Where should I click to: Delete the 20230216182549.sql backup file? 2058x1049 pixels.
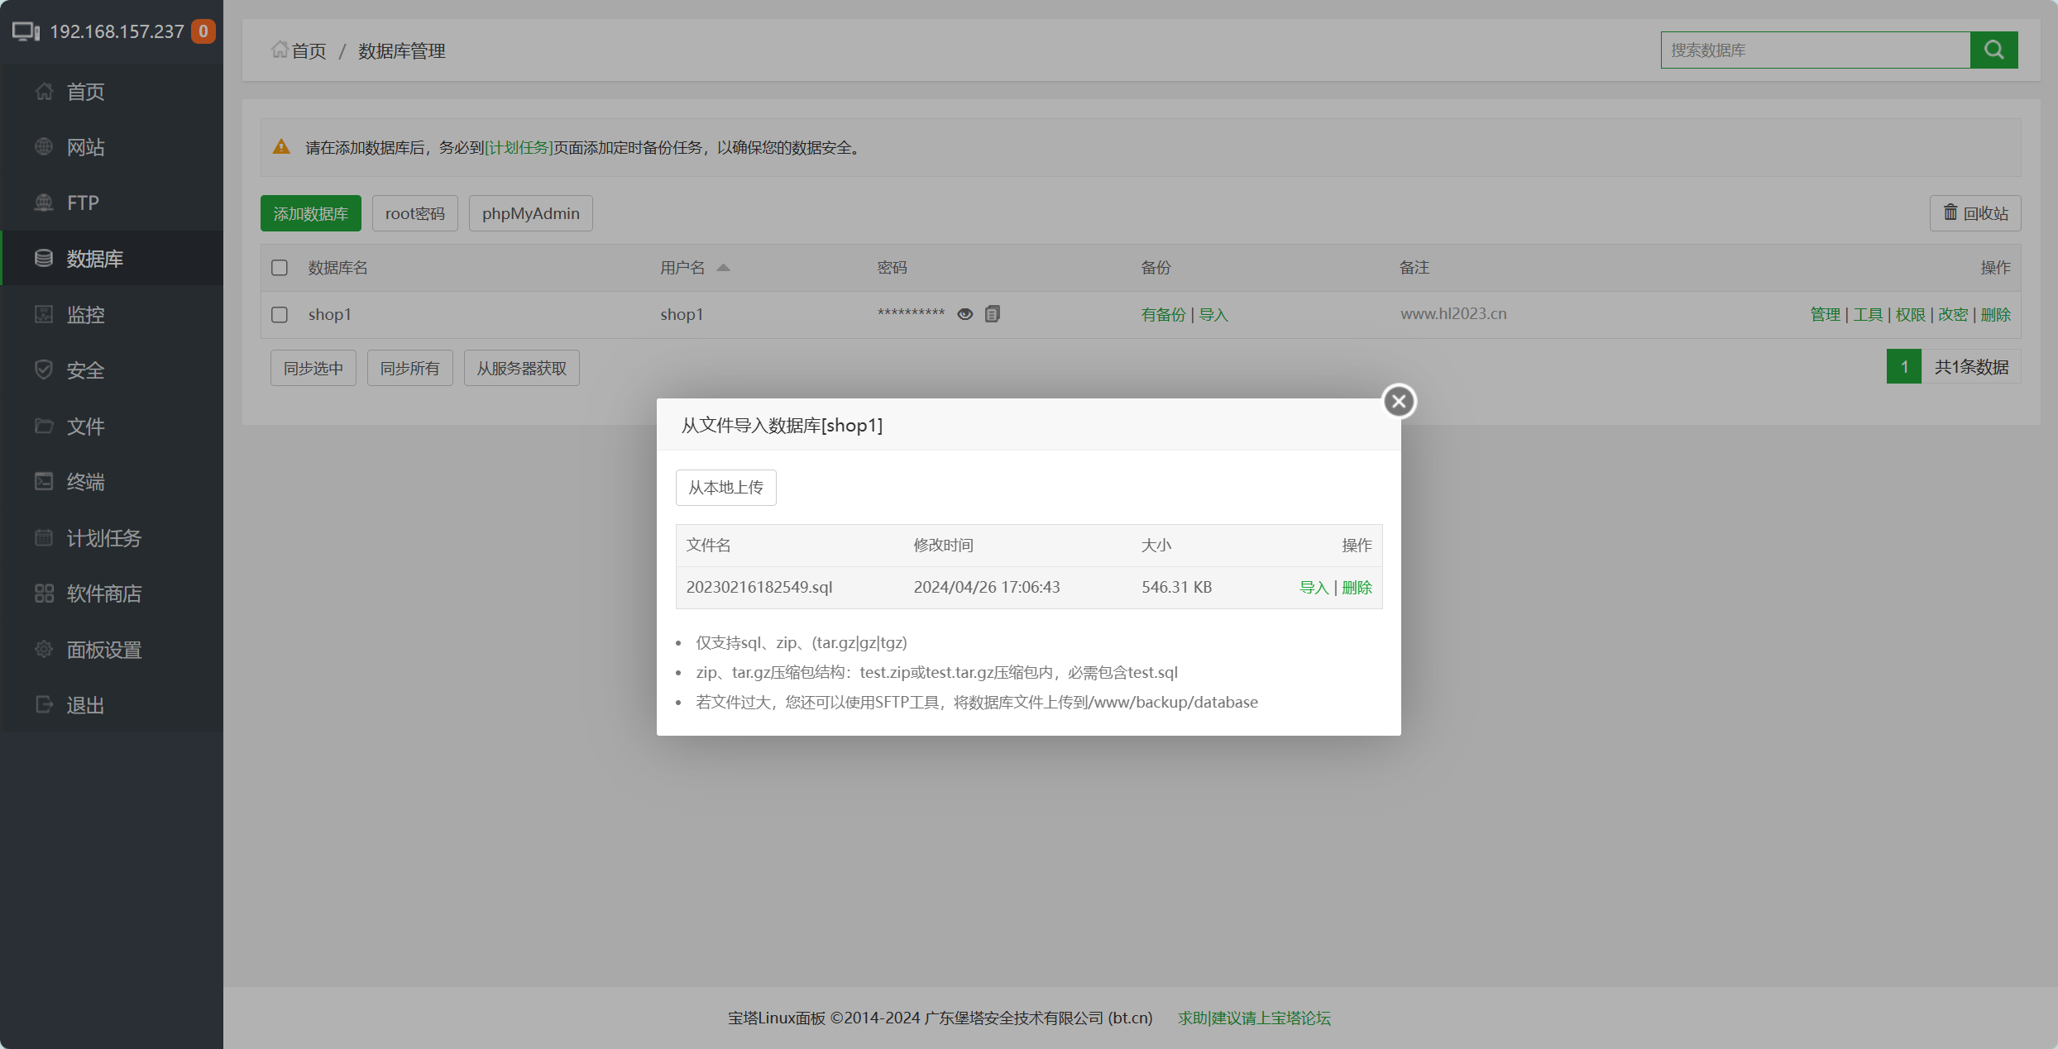[1357, 588]
